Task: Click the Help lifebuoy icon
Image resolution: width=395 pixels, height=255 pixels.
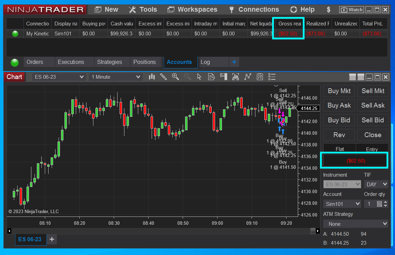Action: click(293, 10)
